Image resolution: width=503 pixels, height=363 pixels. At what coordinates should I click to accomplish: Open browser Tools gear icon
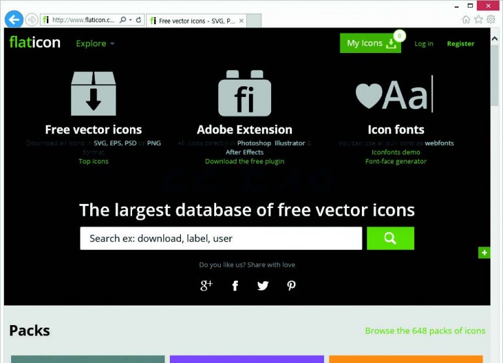click(491, 19)
